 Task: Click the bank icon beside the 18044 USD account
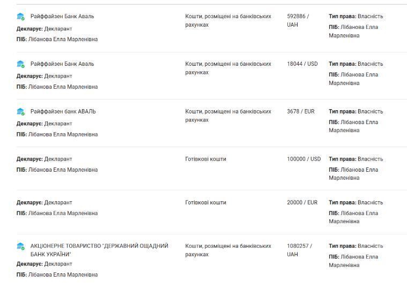tap(20, 64)
